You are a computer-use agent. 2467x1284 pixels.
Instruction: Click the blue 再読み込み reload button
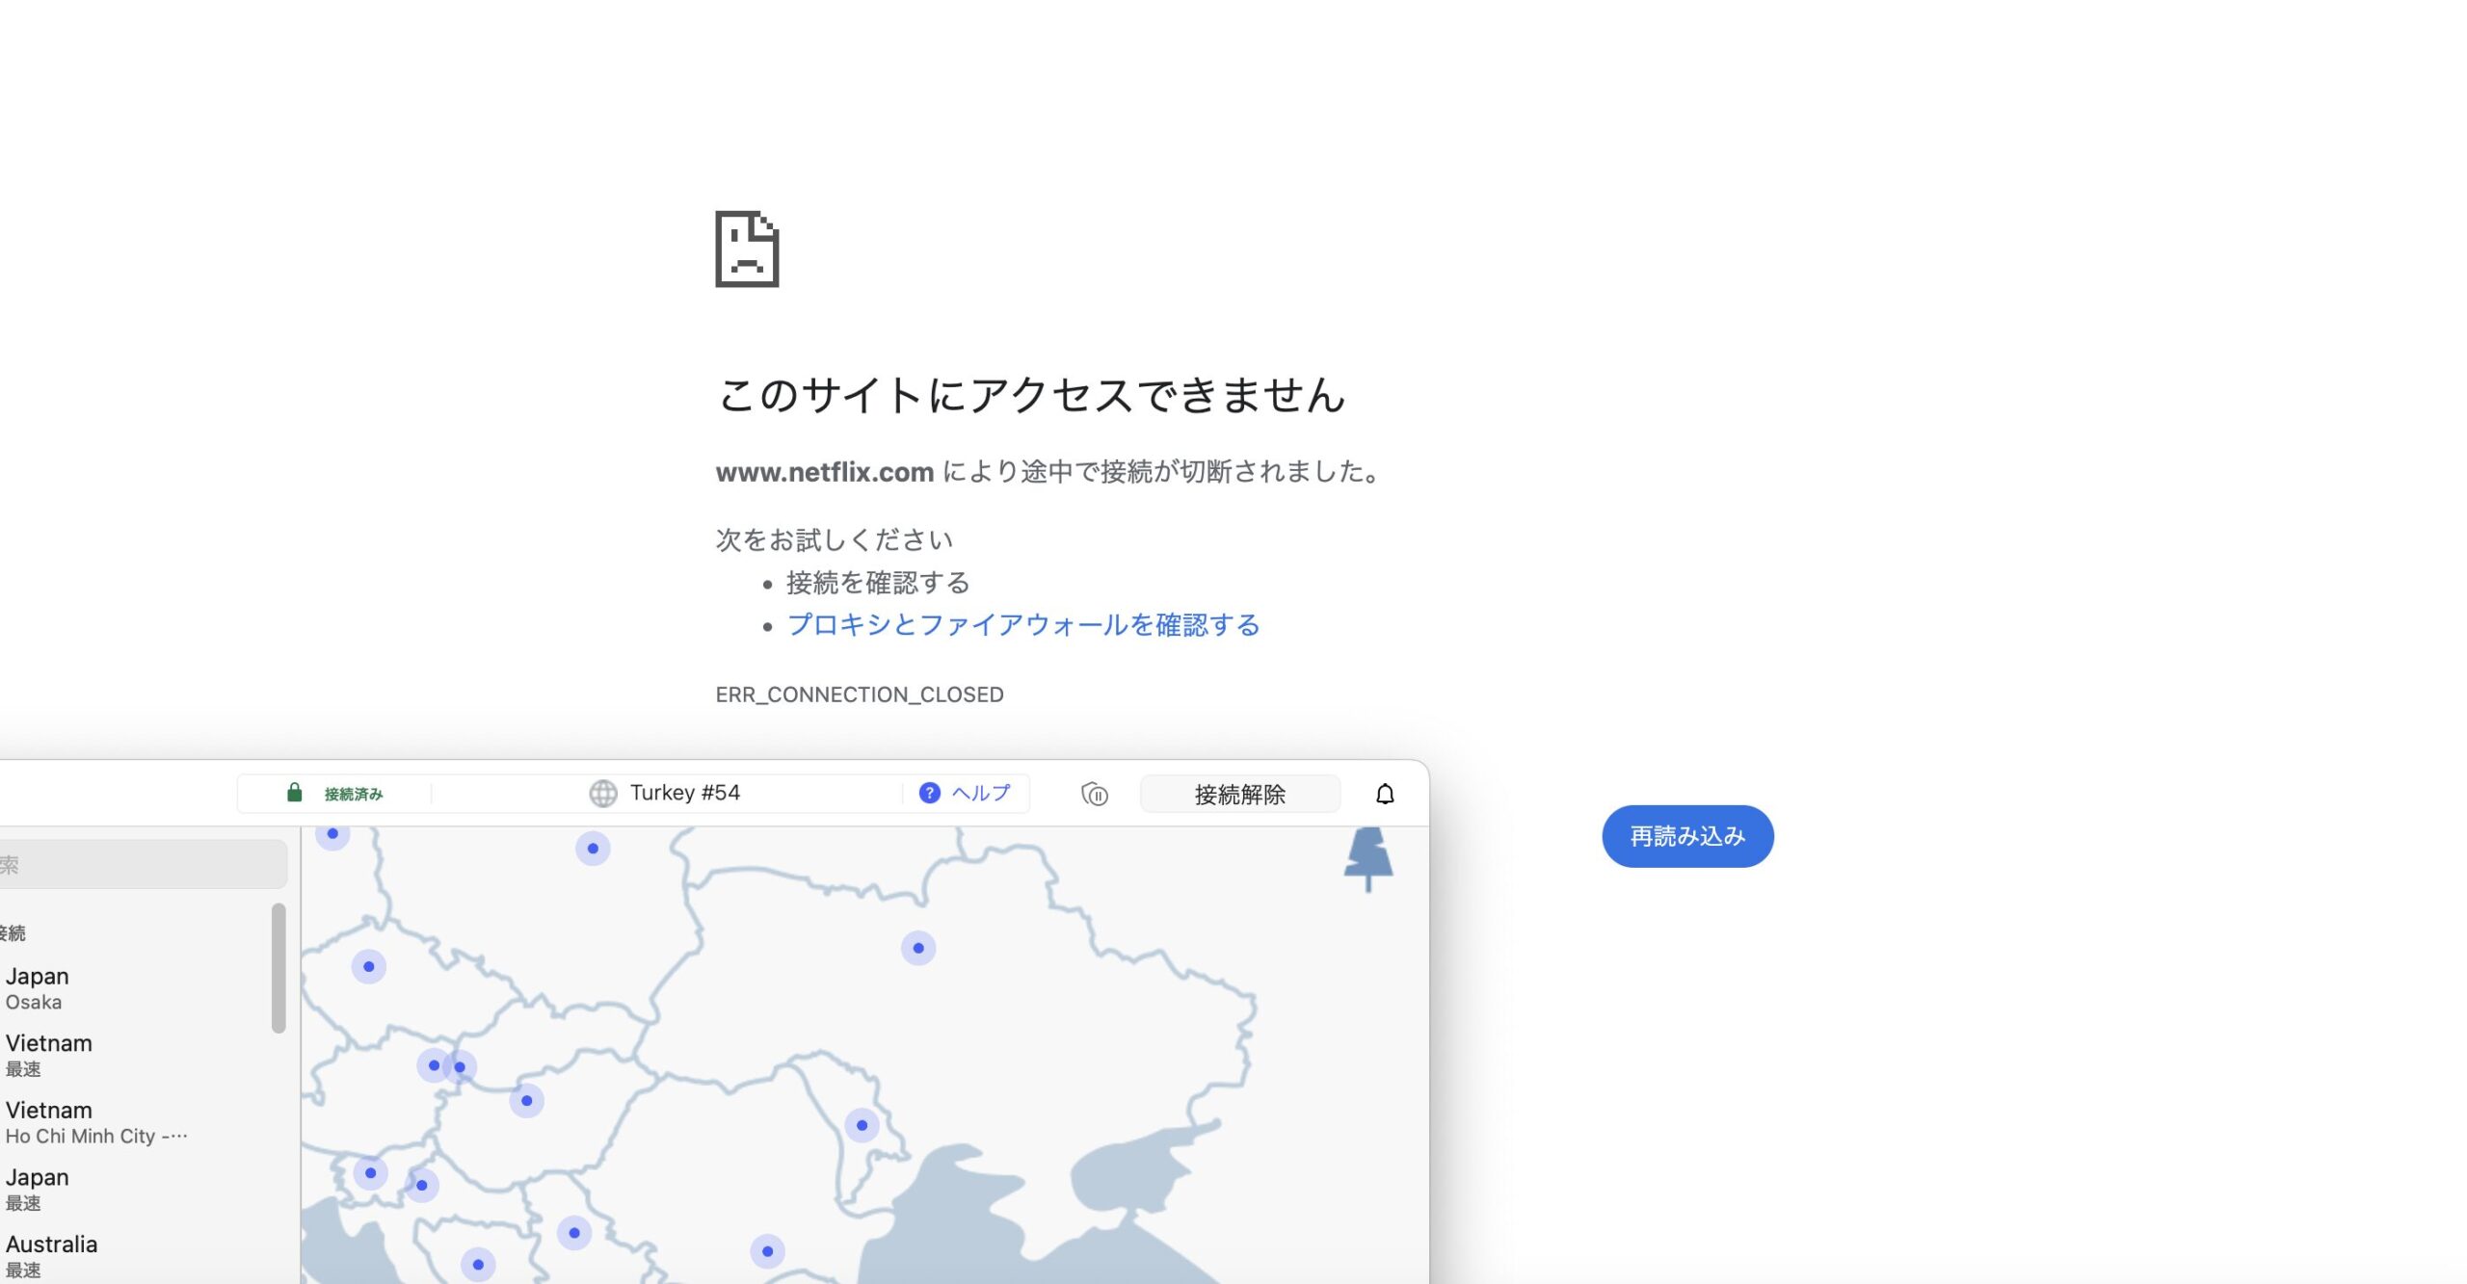1687,836
